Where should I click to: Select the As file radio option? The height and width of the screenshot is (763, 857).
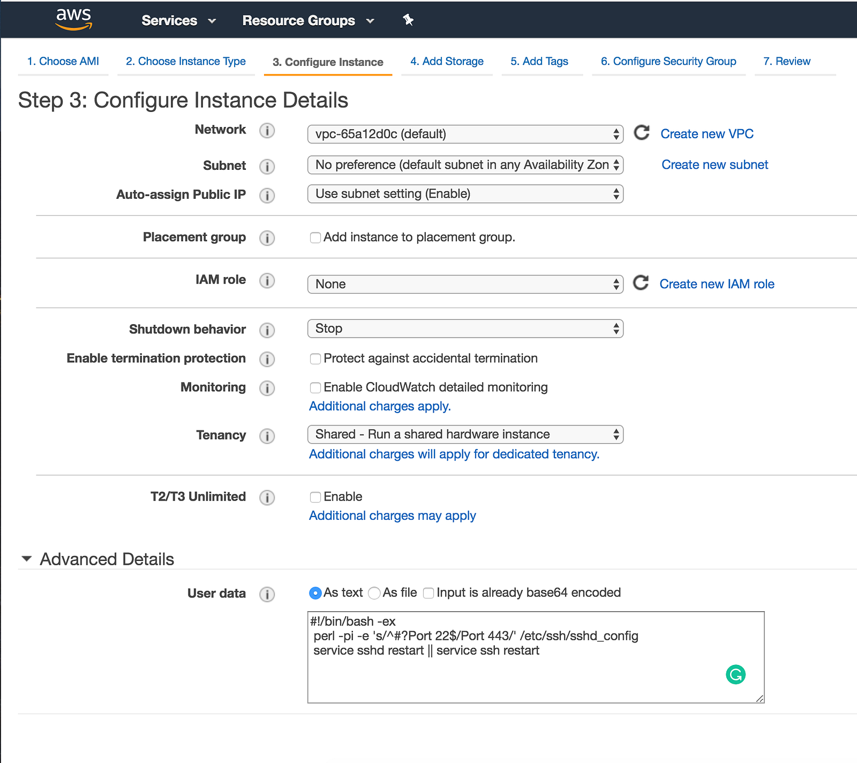[374, 593]
